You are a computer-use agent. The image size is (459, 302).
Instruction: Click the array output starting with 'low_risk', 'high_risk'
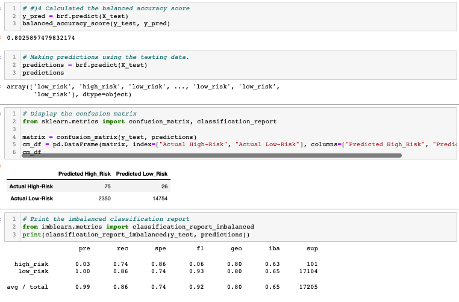pyautogui.click(x=143, y=90)
